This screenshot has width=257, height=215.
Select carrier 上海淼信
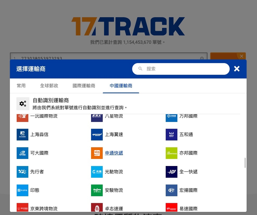point(39,134)
